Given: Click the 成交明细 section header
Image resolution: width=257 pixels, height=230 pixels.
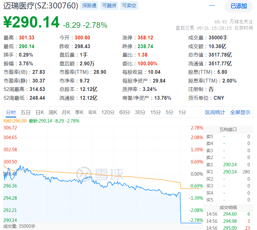Looking at the screenshot, I should click(x=228, y=208).
